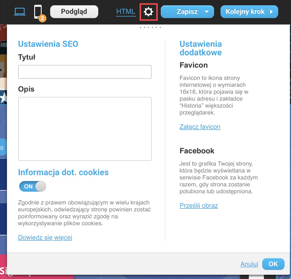Click inside the Opis description textarea
This screenshot has width=291, height=279.
click(x=85, y=129)
